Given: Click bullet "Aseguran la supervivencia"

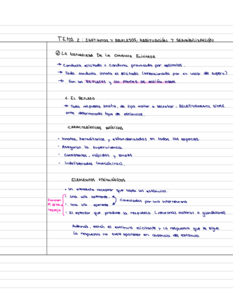Looking at the screenshot, I should point(90,147).
